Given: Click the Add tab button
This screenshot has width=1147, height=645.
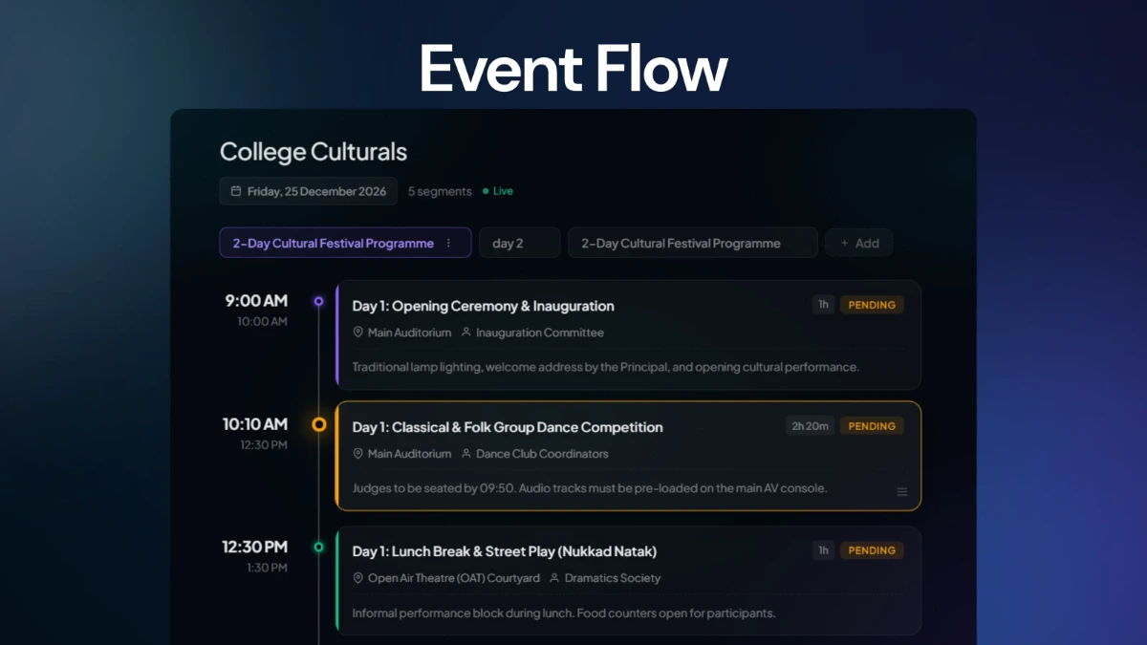Looking at the screenshot, I should tap(859, 243).
